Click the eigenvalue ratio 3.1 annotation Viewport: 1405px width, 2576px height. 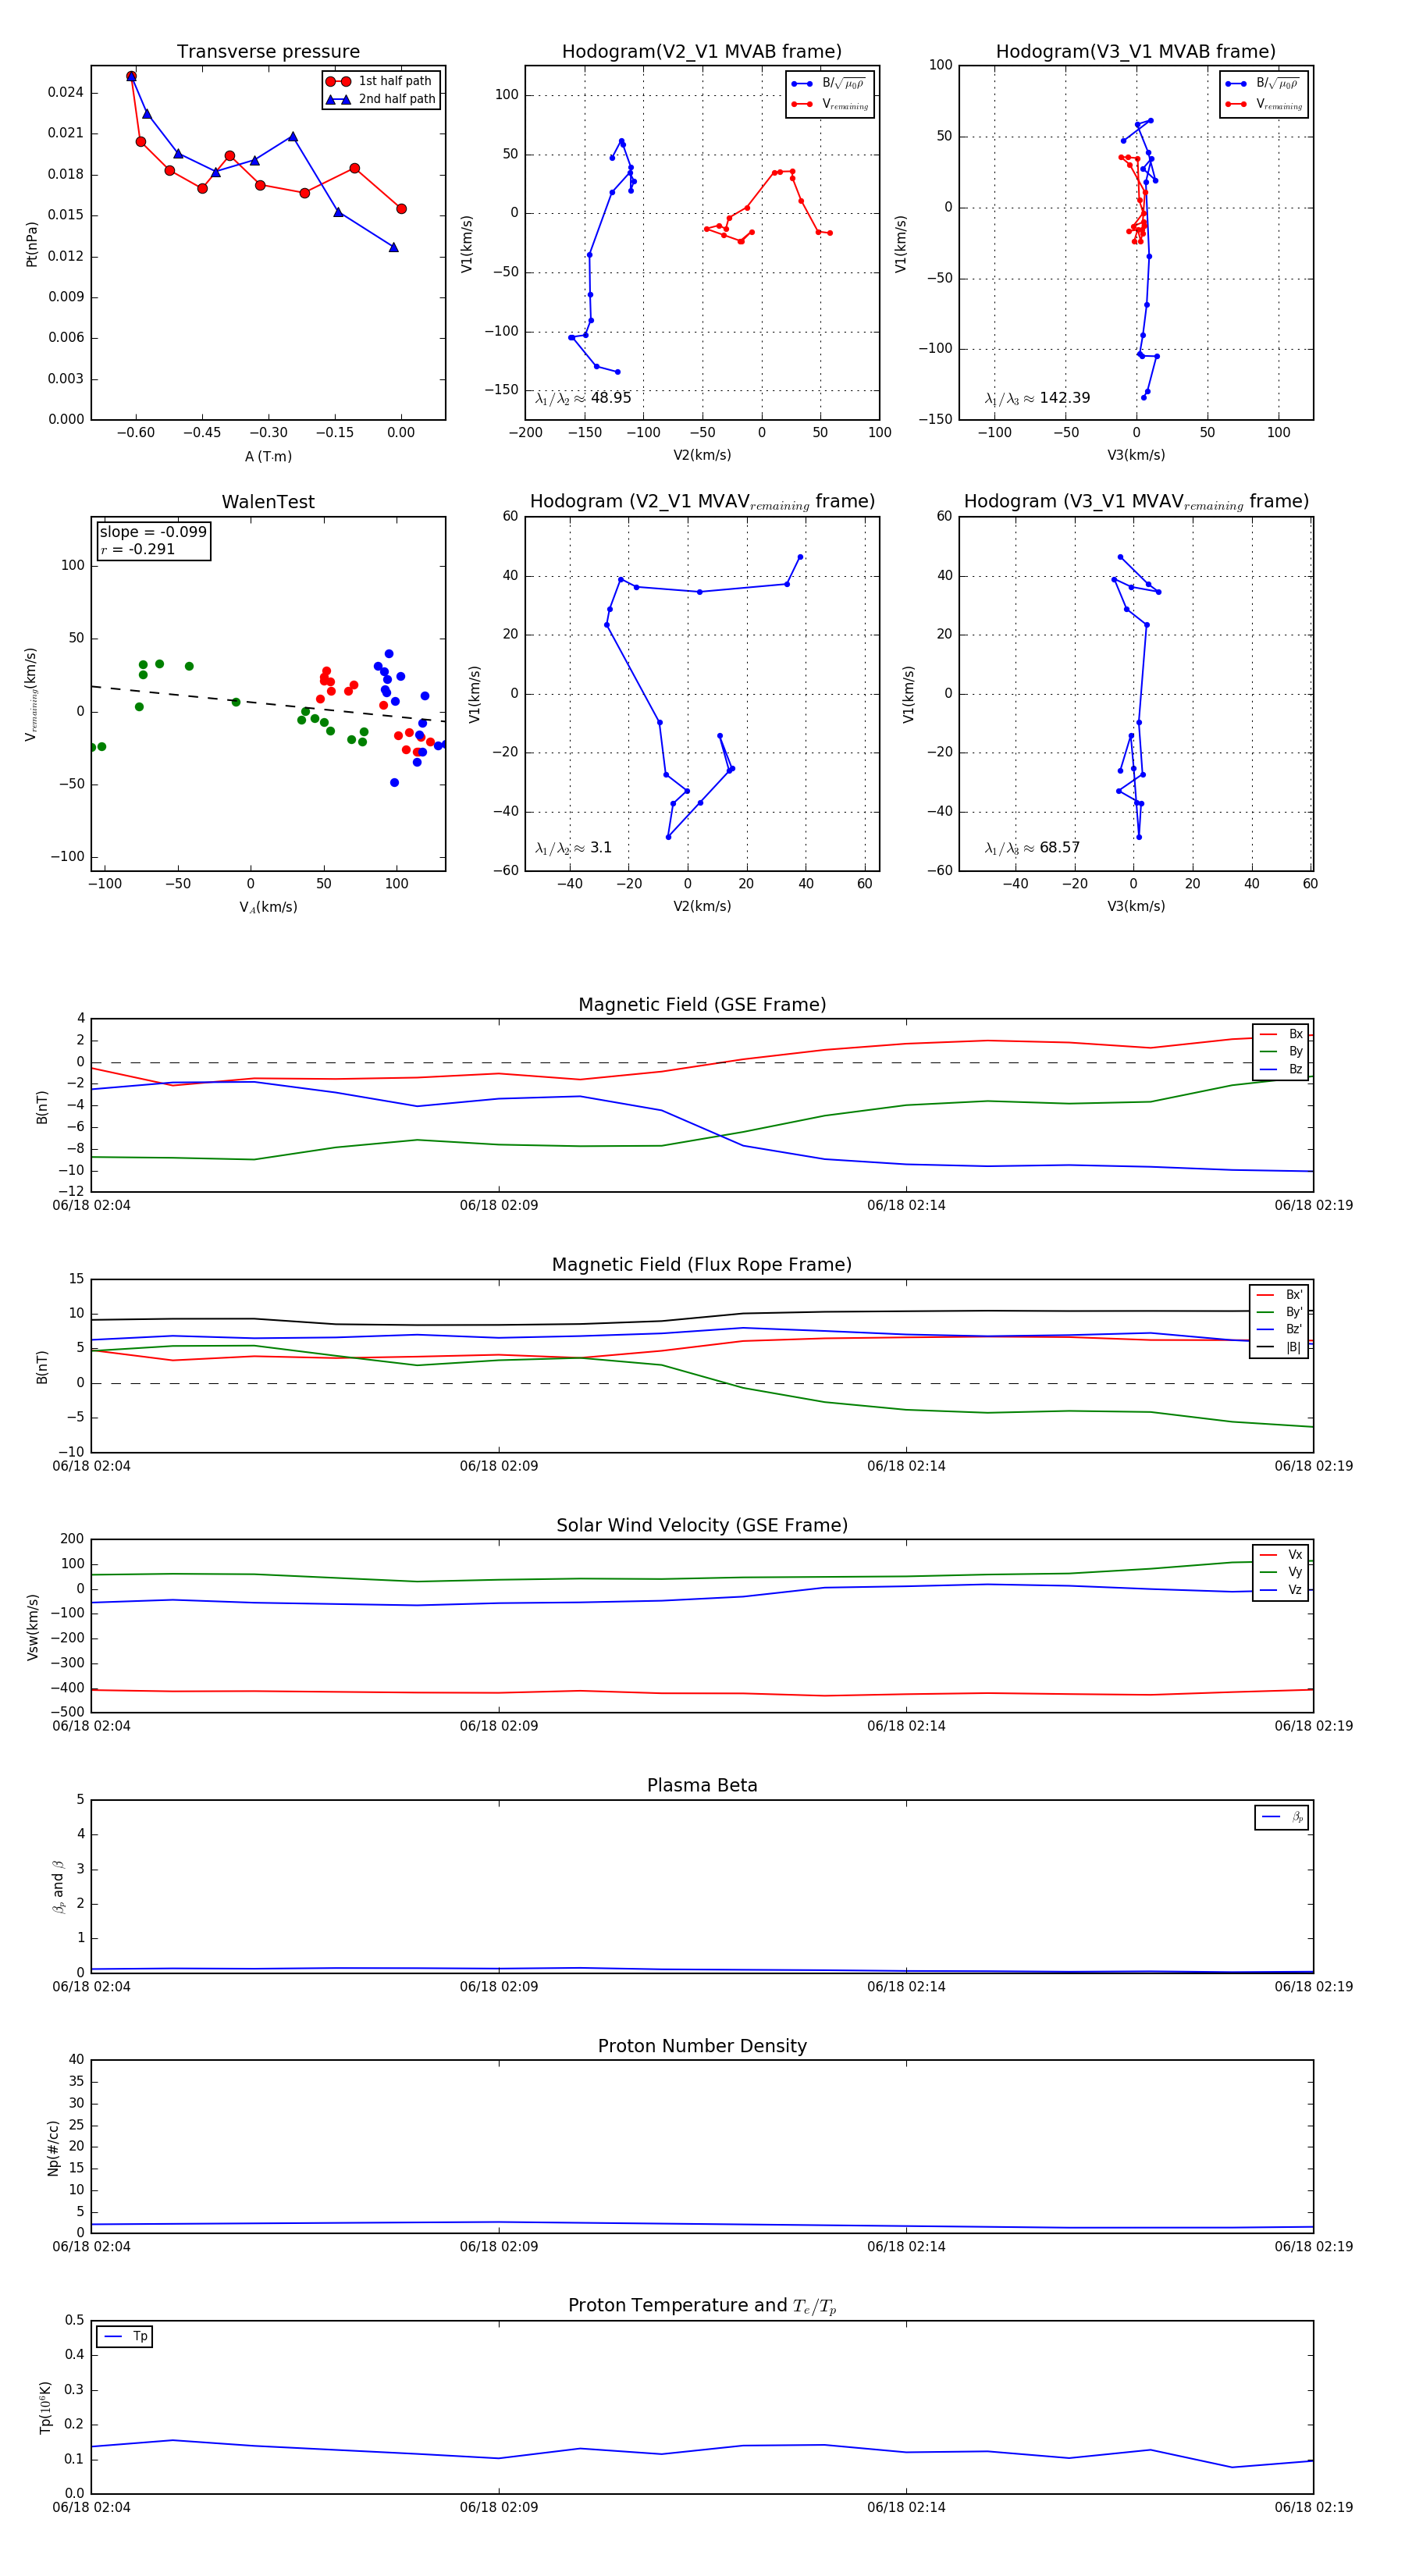pyautogui.click(x=573, y=848)
